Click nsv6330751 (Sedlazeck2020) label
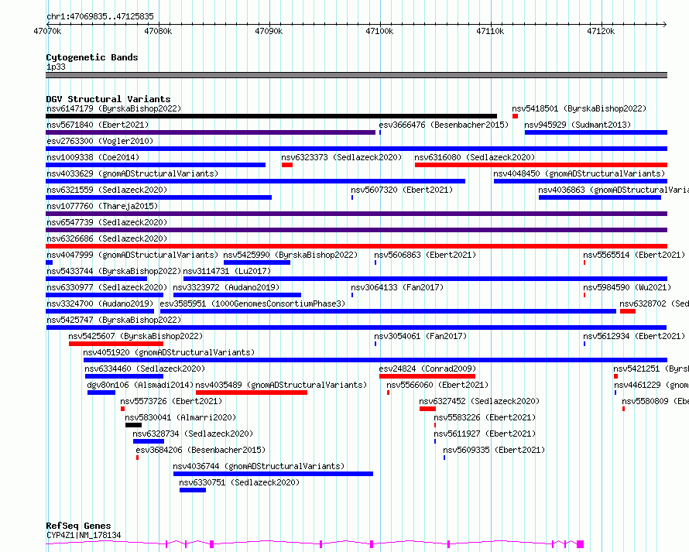 tap(239, 482)
